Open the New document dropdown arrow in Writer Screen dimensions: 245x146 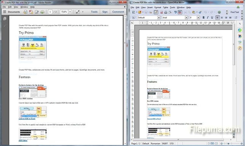click(x=136, y=12)
